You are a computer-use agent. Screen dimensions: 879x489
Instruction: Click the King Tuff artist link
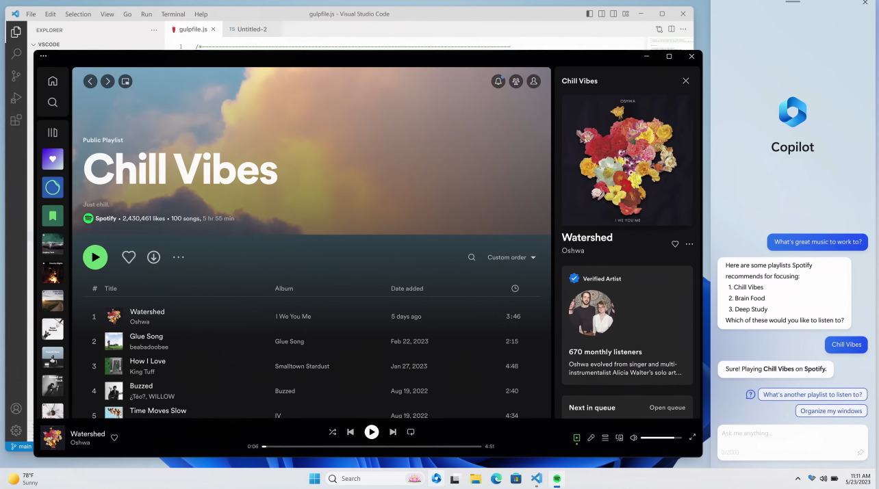[x=142, y=371]
